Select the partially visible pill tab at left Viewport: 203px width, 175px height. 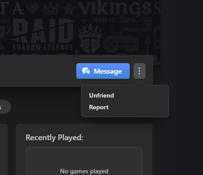(x=5, y=107)
